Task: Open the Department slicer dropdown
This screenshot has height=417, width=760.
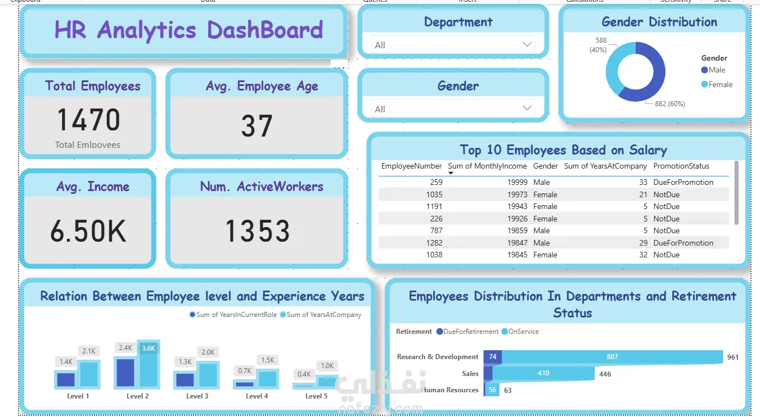Action: [x=453, y=45]
